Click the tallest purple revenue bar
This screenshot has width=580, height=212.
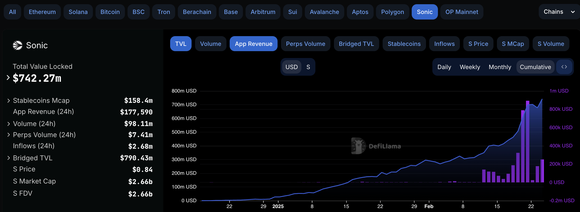tap(528, 142)
